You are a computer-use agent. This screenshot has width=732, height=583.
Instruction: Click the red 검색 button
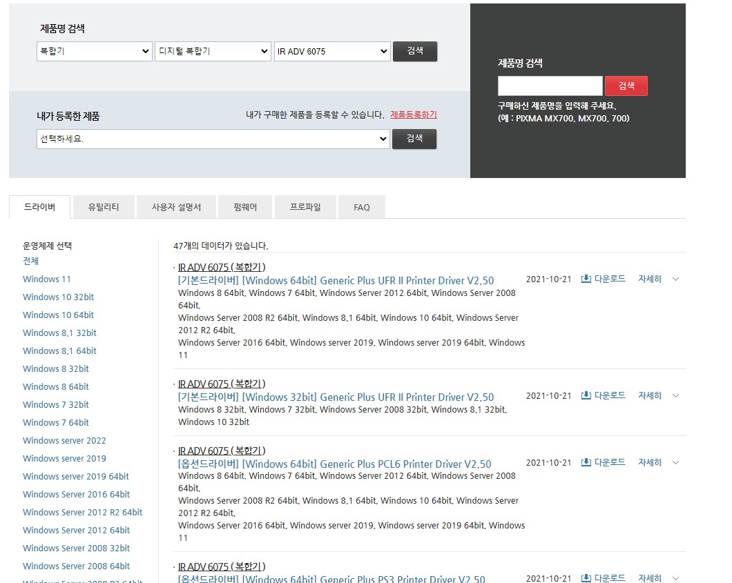pos(626,86)
